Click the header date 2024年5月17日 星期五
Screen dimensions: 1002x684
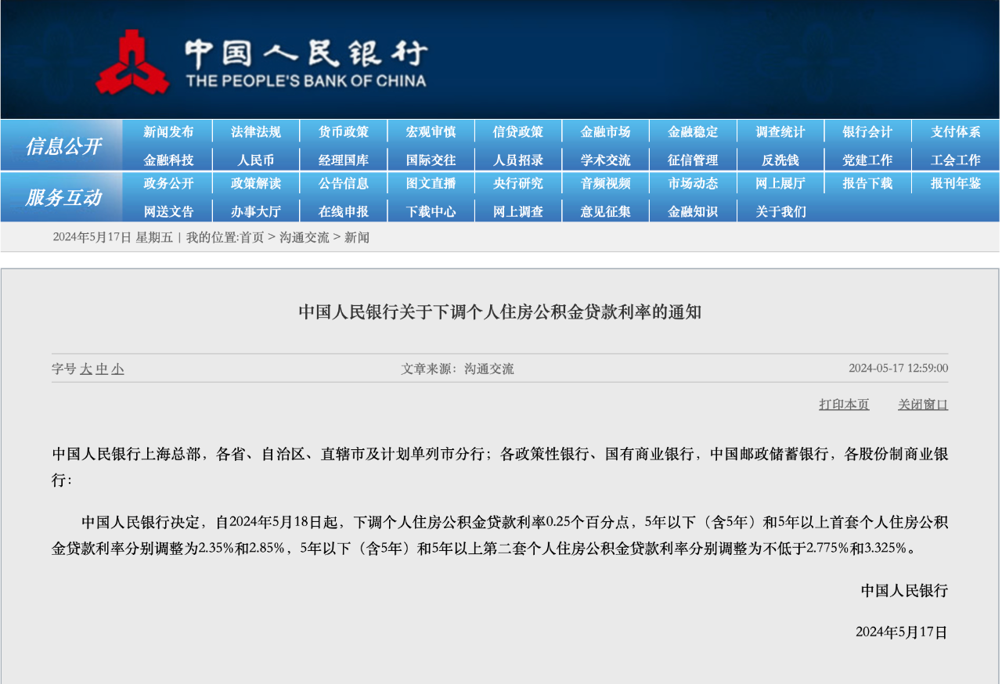pos(113,238)
